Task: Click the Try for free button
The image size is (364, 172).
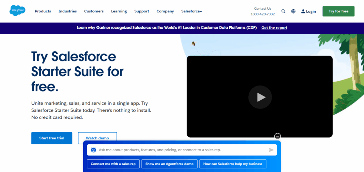Action: [x=338, y=11]
